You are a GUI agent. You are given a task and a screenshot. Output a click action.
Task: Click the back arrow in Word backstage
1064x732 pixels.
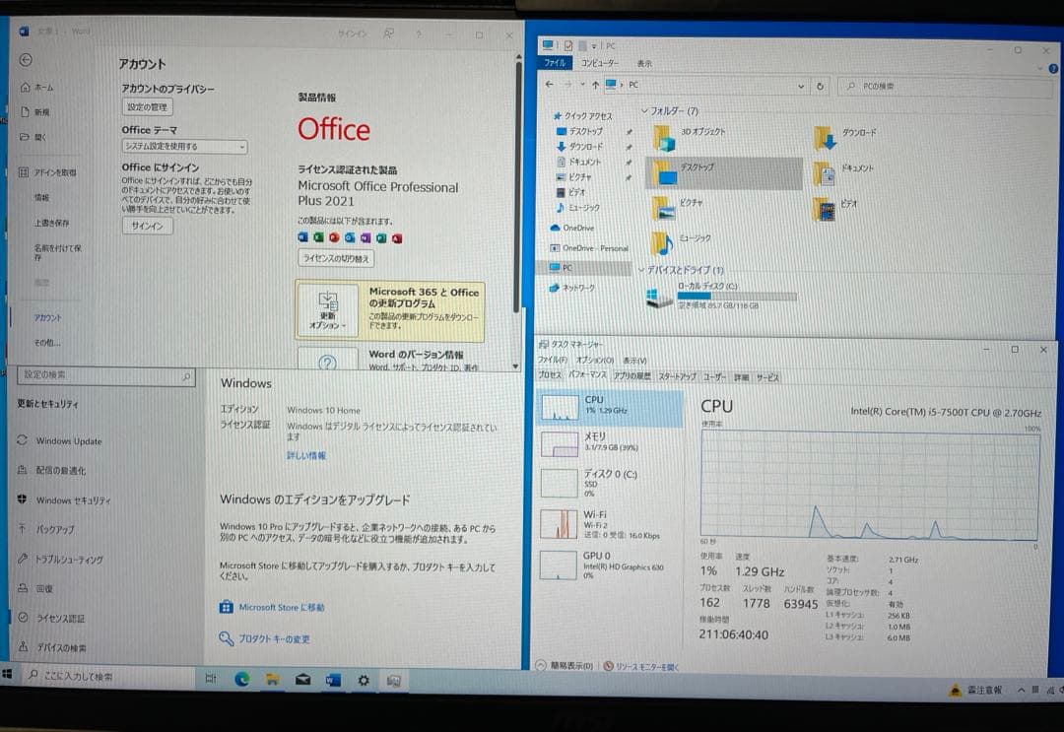coord(26,60)
